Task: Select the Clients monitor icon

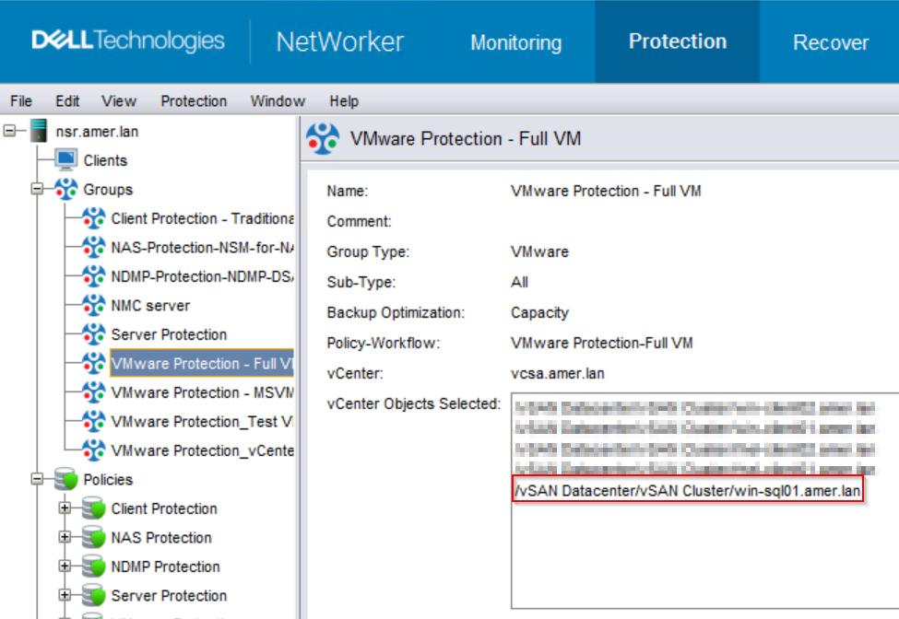Action: click(67, 160)
